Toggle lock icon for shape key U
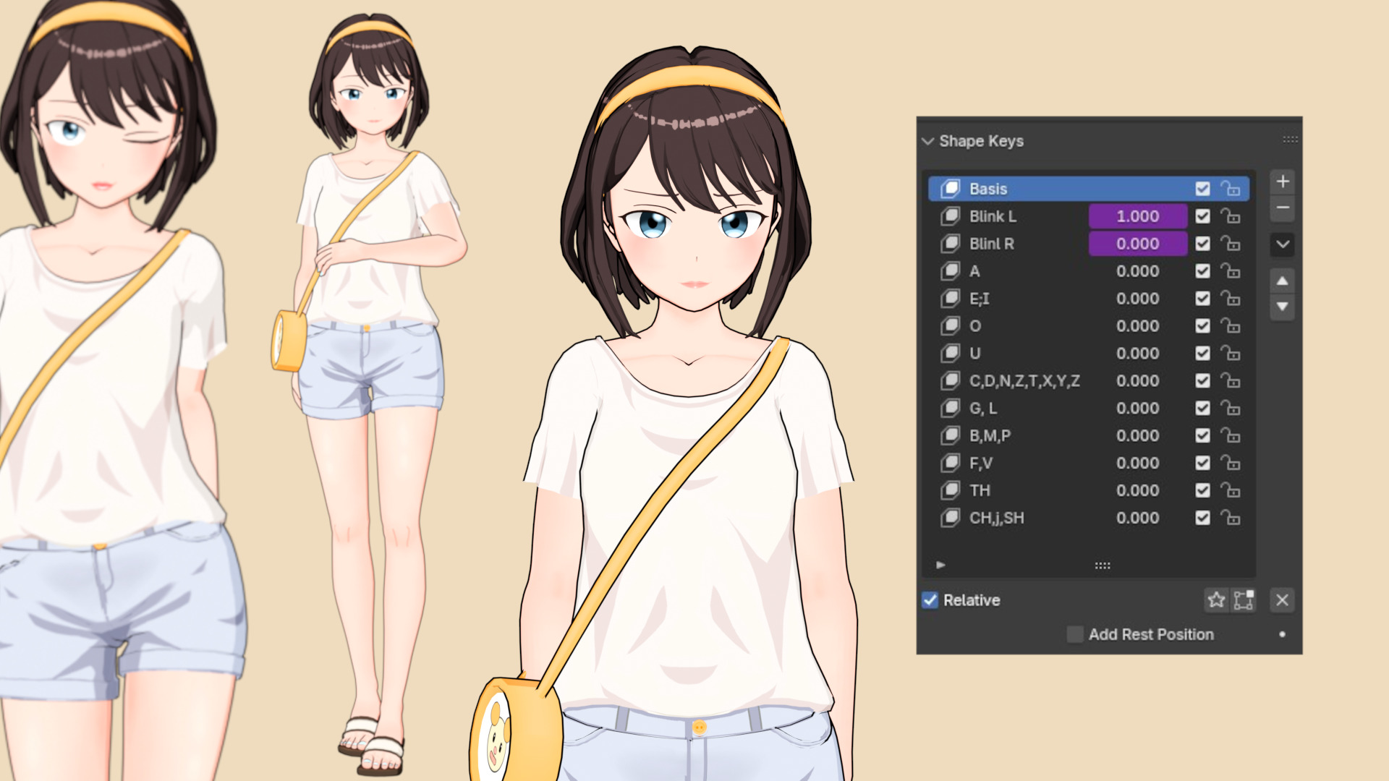 [x=1230, y=354]
